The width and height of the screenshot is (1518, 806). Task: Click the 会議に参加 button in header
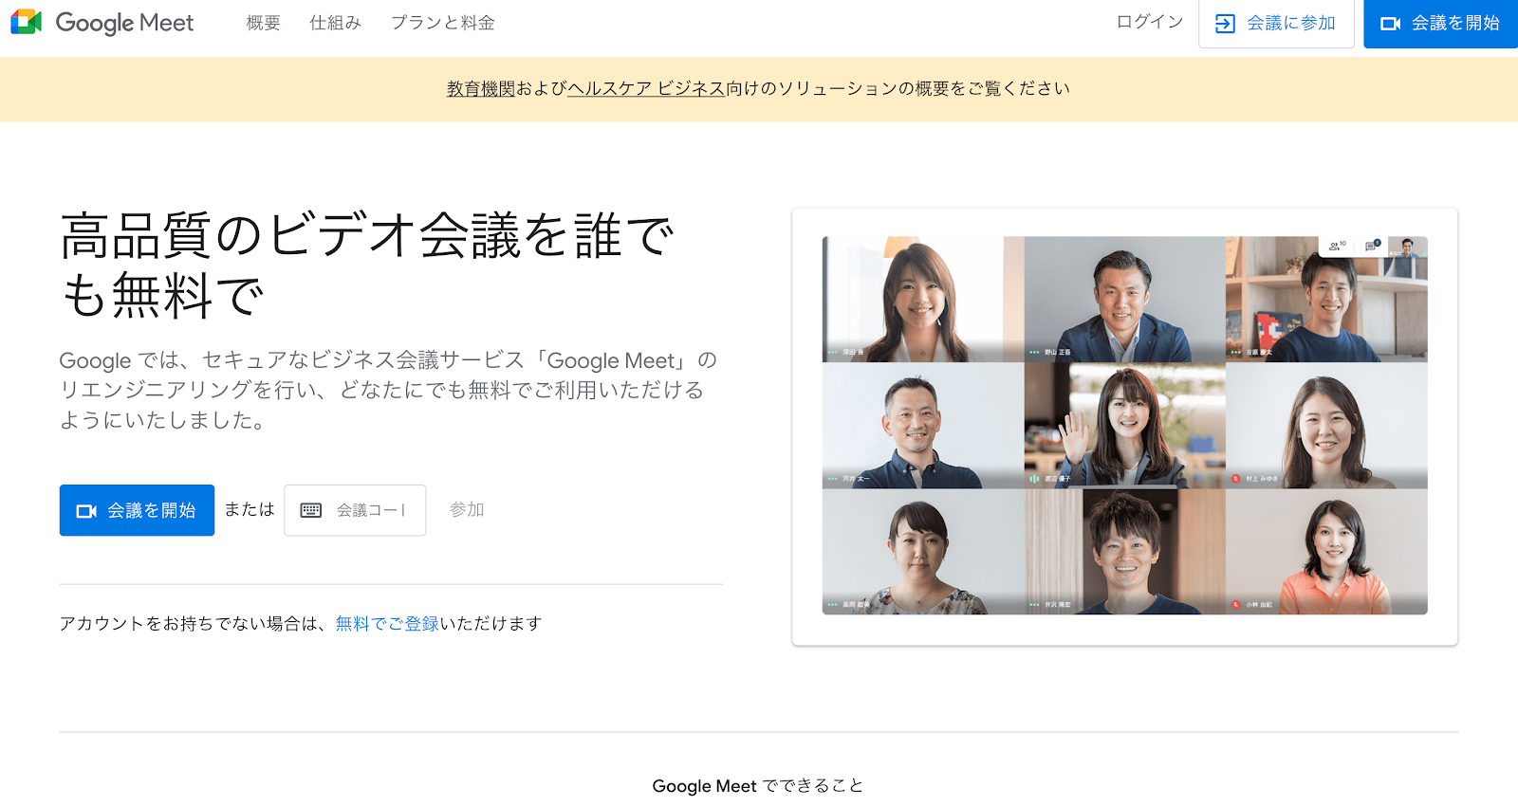[x=1276, y=23]
